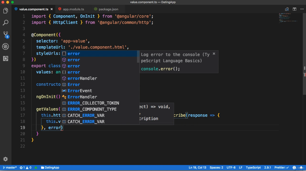
Task: Change end of line sequence via 'LF'
Action: click(x=241, y=168)
